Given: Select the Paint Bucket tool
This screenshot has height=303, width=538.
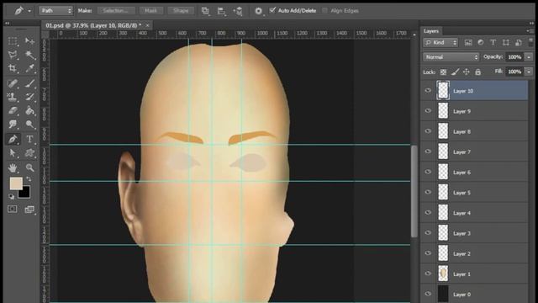Looking at the screenshot, I should pyautogui.click(x=30, y=110).
